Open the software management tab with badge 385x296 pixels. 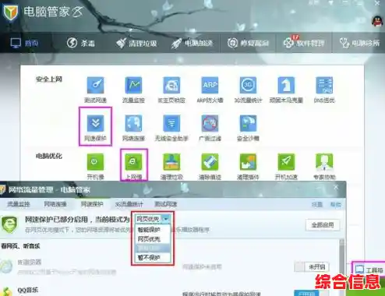[304, 43]
